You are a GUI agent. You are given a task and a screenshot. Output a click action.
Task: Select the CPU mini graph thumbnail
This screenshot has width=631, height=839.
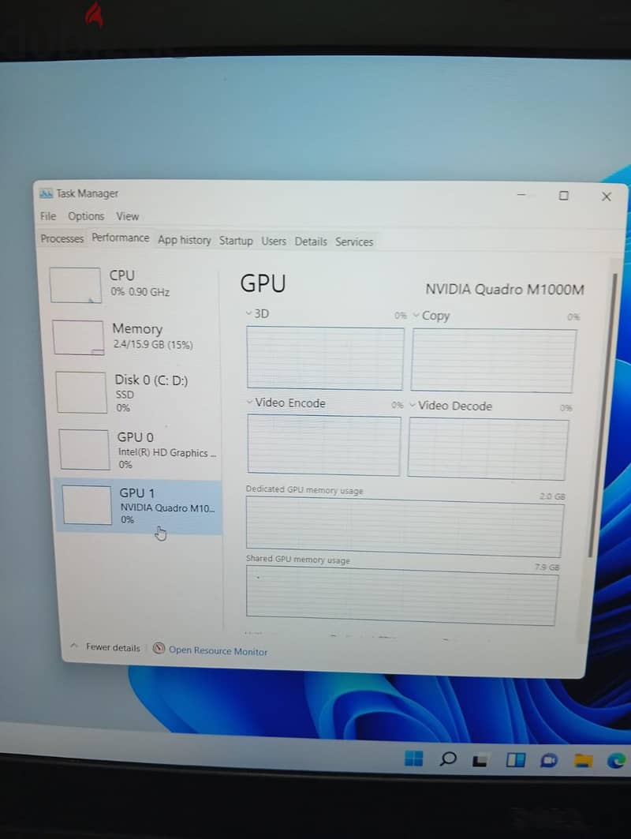75,285
